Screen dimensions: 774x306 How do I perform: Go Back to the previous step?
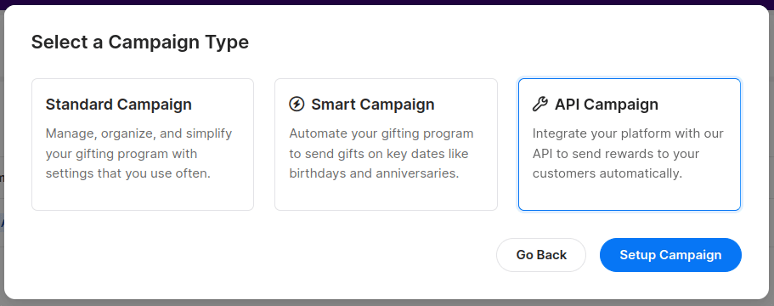541,255
